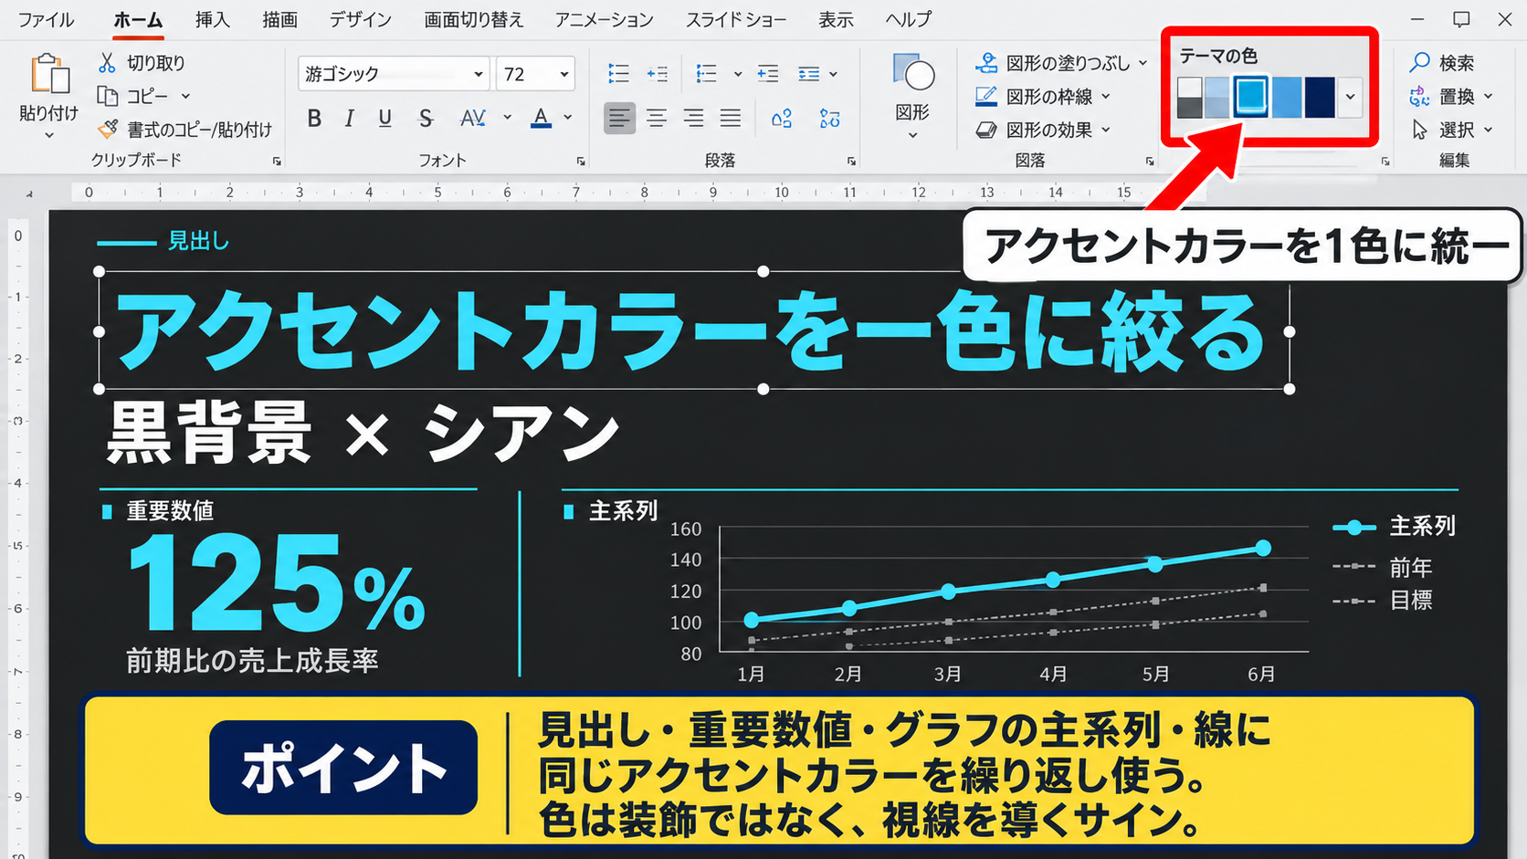
Task: Click the 切り取り (Cut) label
Action: pyautogui.click(x=156, y=63)
